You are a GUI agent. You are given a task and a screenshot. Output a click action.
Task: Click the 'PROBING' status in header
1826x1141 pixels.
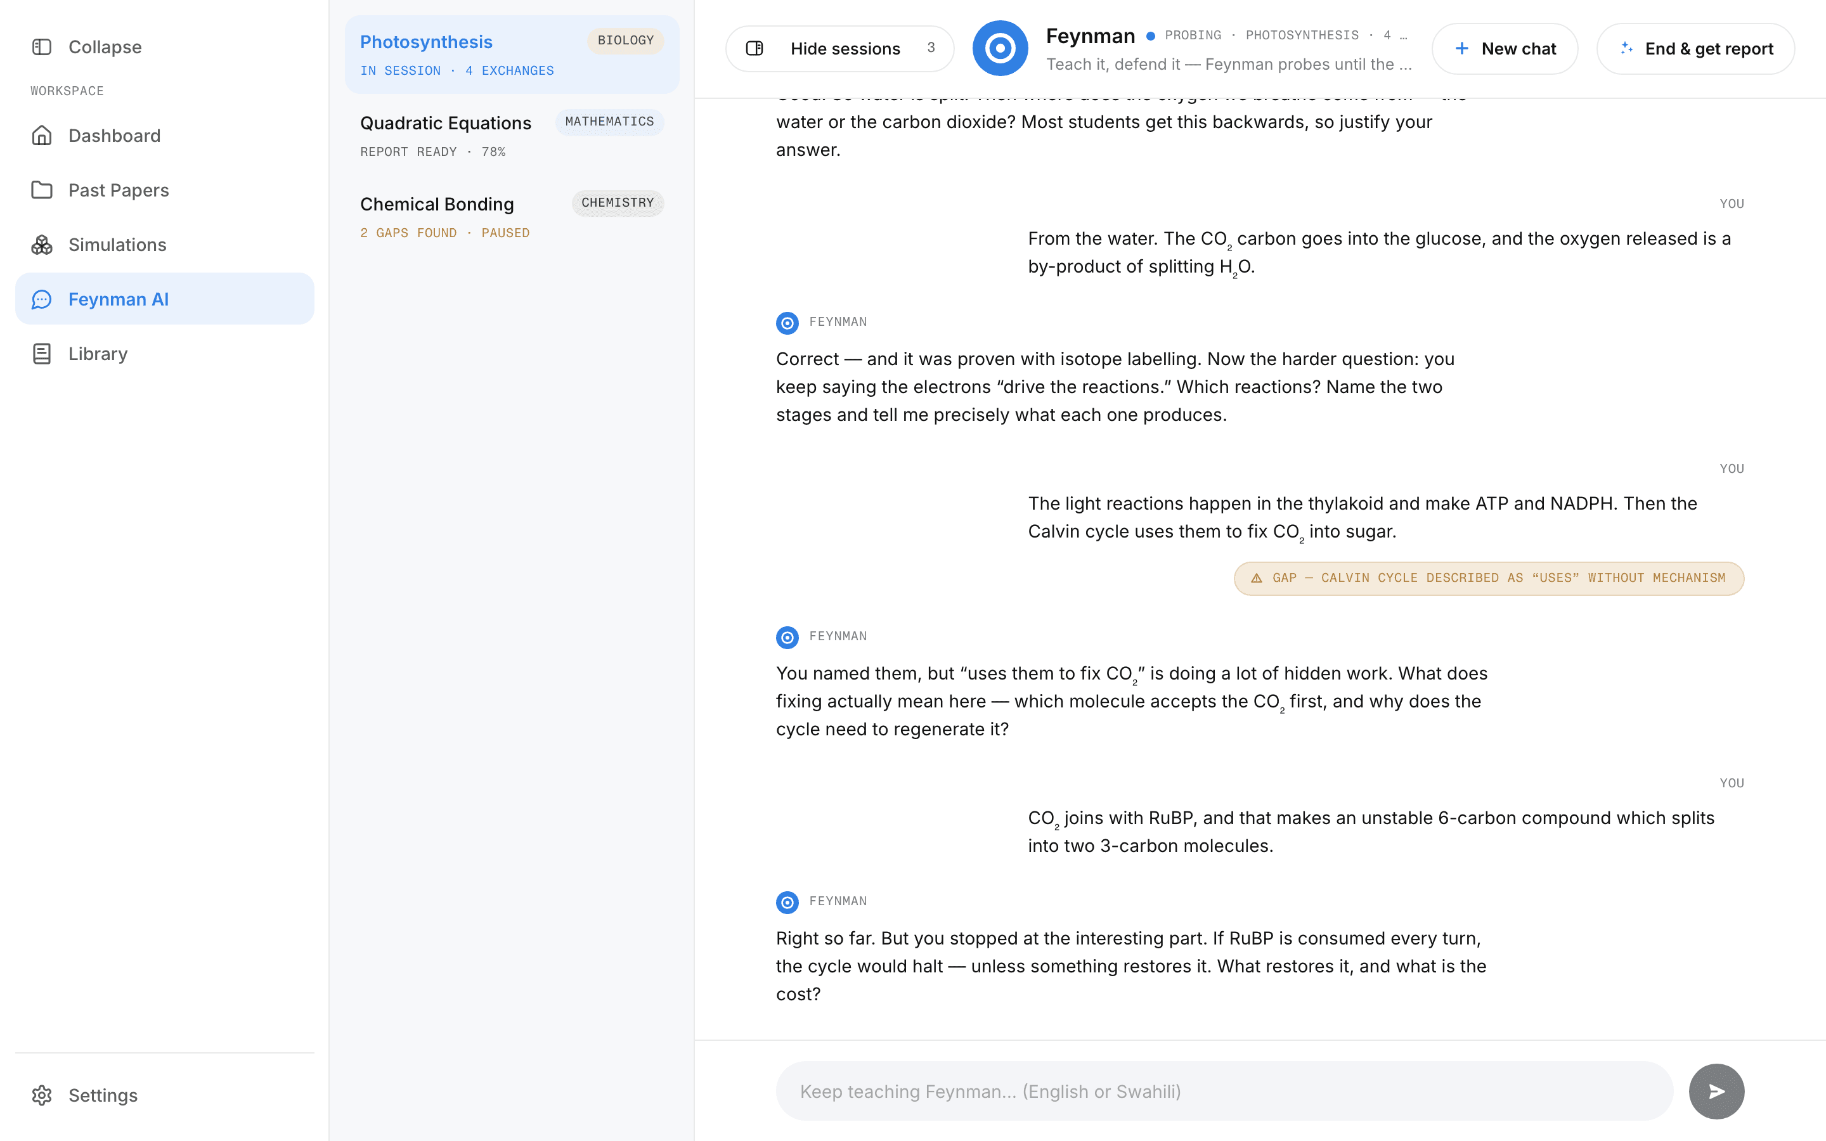1192,35
